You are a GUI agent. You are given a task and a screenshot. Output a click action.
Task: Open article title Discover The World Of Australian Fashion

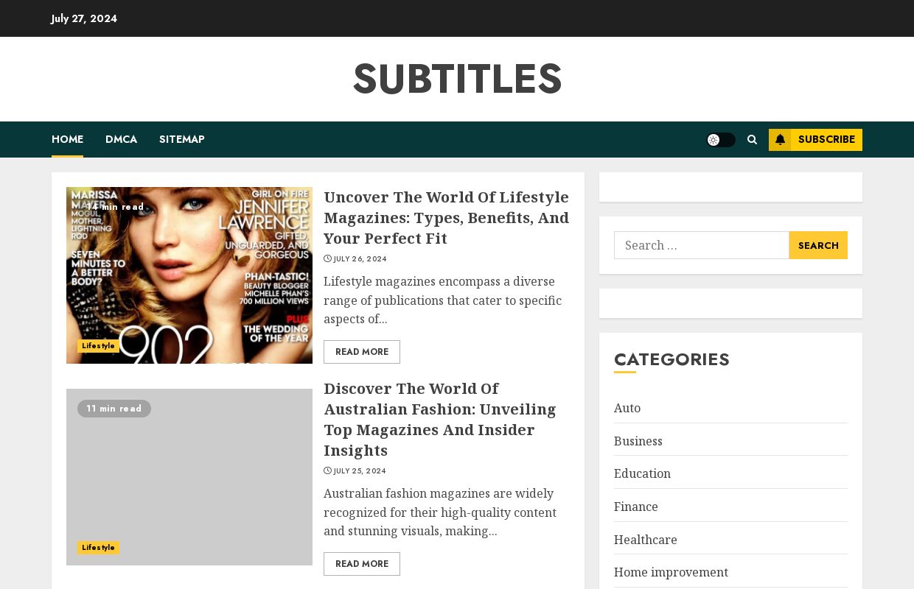coord(440,420)
